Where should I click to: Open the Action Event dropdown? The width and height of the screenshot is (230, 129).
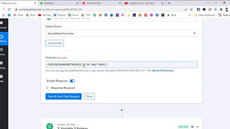121,33
